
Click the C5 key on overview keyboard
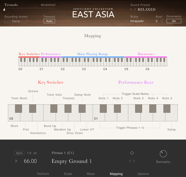[x=126, y=64]
